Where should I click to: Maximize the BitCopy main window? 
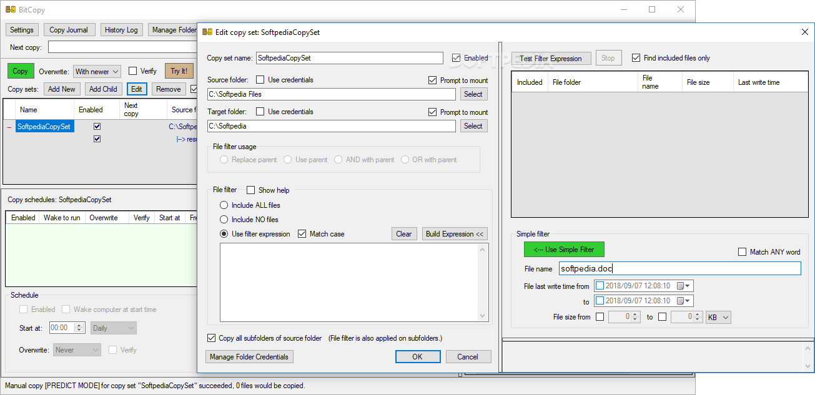click(652, 9)
